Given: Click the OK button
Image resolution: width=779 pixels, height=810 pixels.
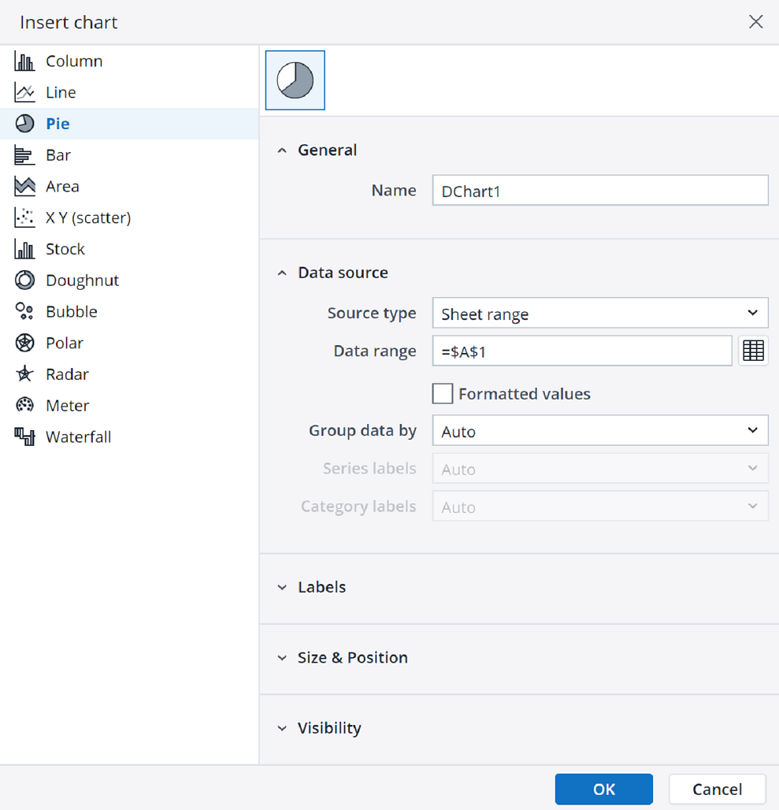Looking at the screenshot, I should (603, 789).
